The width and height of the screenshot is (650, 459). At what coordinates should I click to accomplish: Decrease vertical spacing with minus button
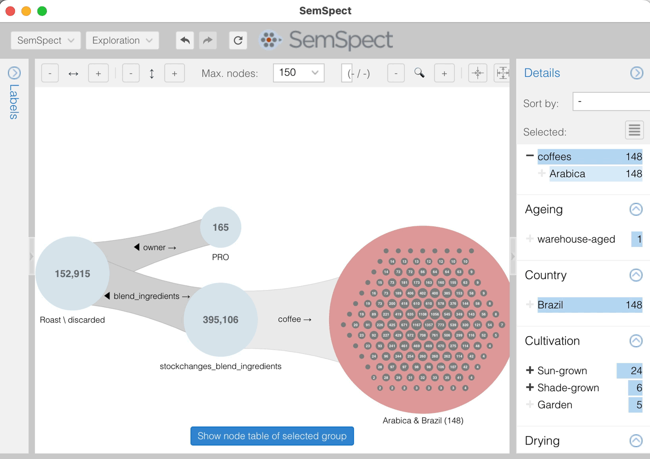click(x=131, y=73)
